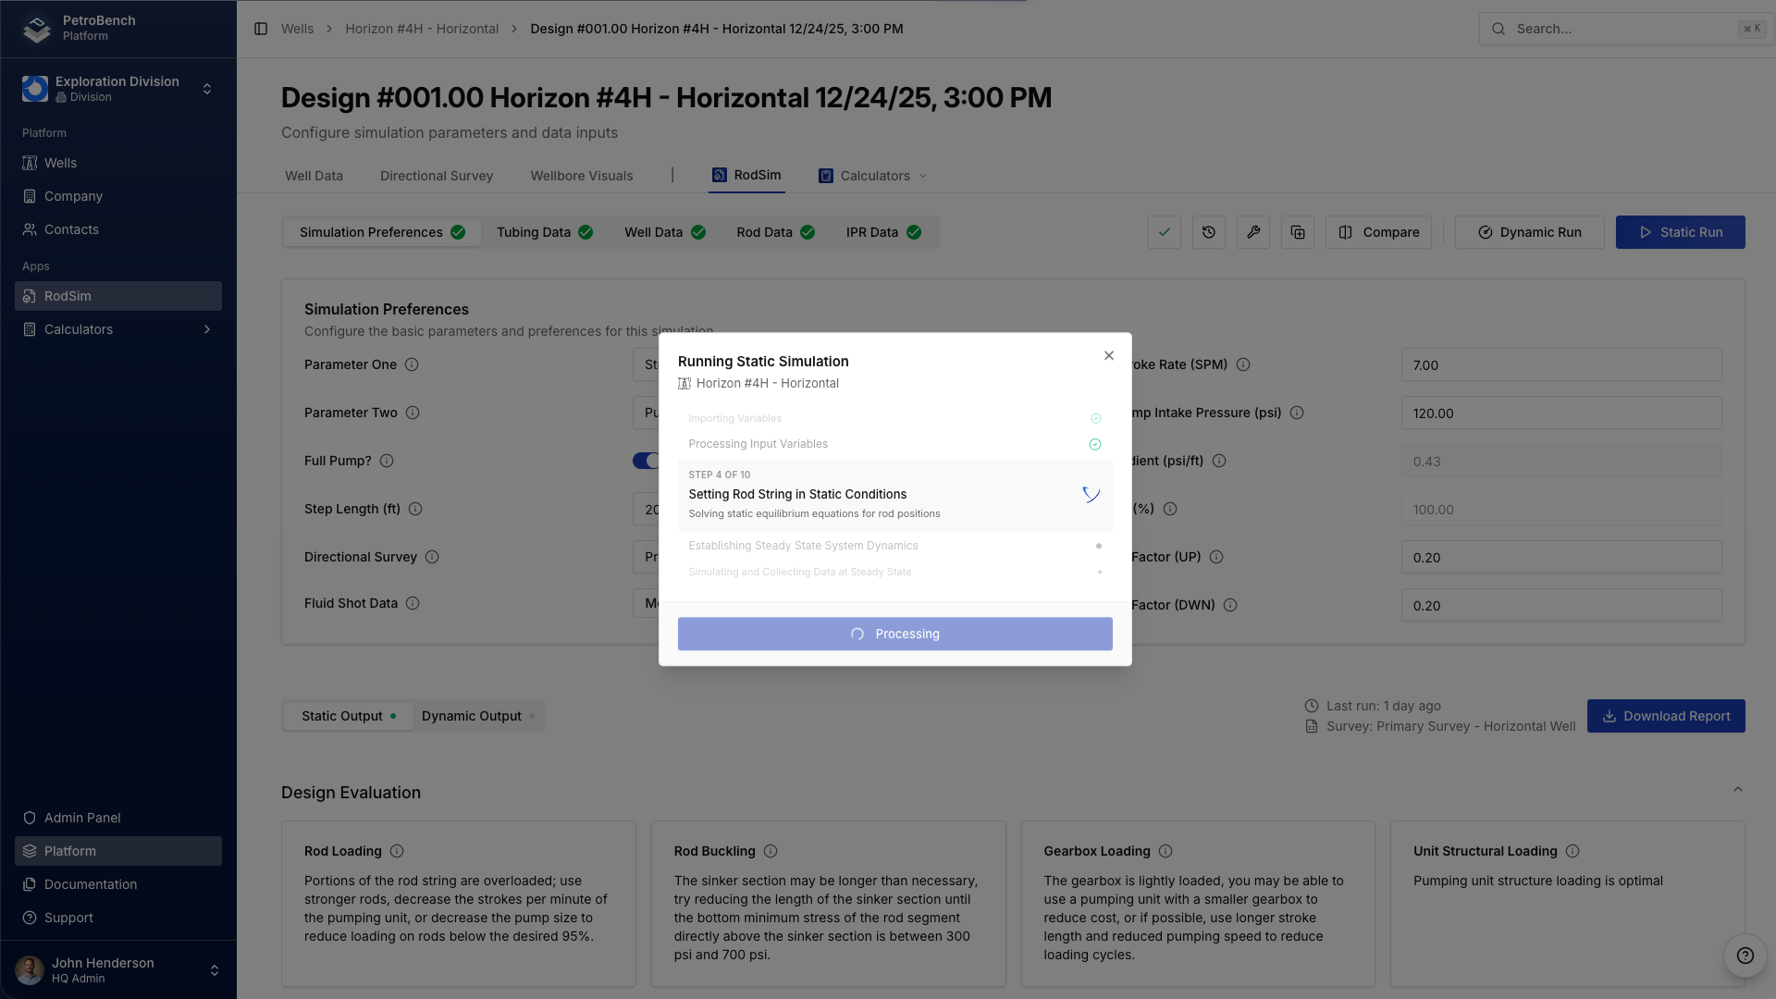Click the history icon in toolbar
This screenshot has width=1776, height=999.
coord(1208,232)
